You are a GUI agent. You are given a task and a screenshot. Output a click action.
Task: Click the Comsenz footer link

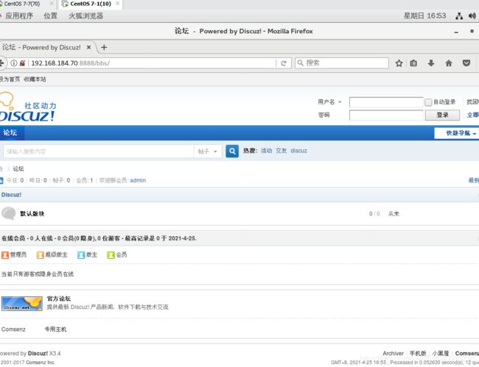13,329
